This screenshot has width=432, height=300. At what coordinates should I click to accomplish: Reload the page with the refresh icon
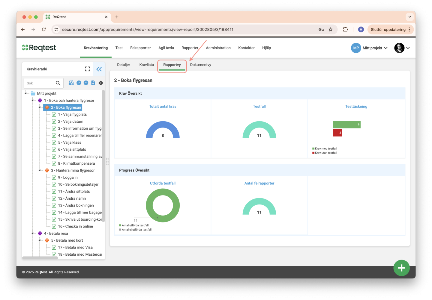[44, 29]
